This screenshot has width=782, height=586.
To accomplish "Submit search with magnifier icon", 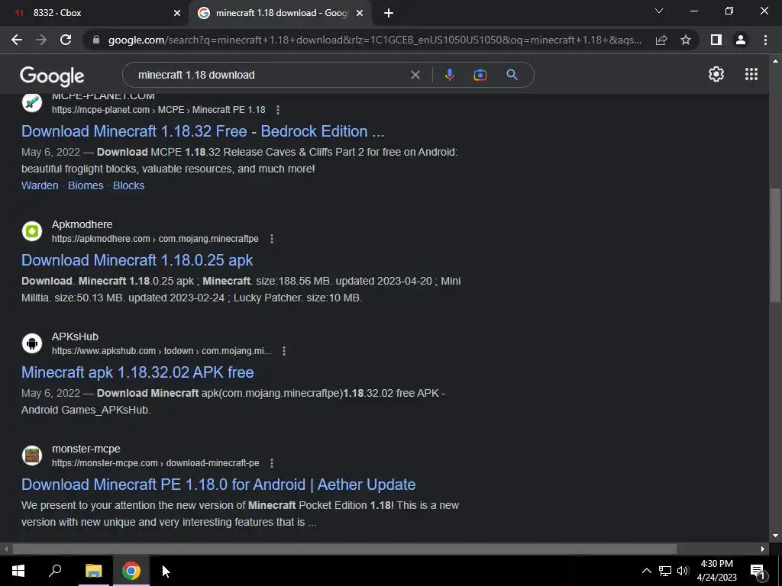I will tap(512, 75).
